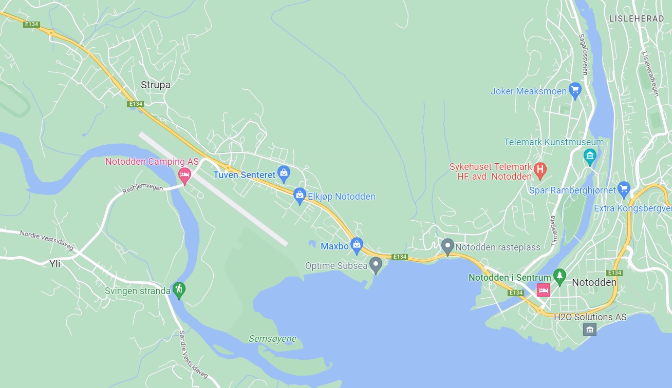Select the Sykehuset Telemark hospital icon
Image resolution: width=672 pixels, height=388 pixels.
pyautogui.click(x=540, y=170)
